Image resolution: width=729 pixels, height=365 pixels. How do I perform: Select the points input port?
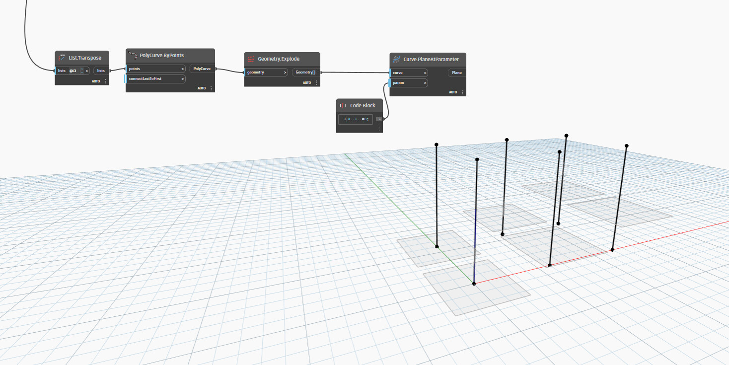[x=156, y=69]
